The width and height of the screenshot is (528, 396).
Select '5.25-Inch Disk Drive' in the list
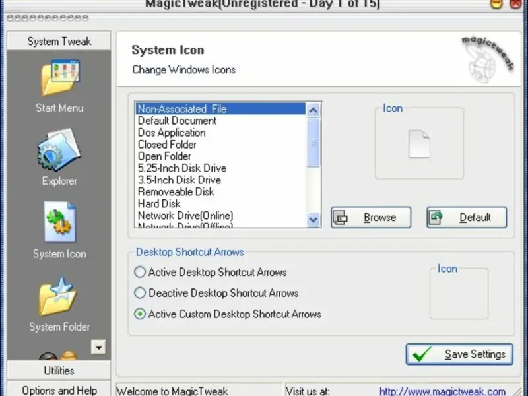(x=220, y=168)
